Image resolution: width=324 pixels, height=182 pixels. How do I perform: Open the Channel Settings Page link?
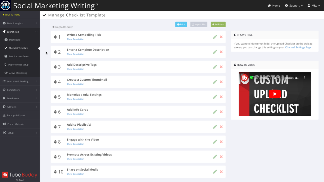[298, 47]
